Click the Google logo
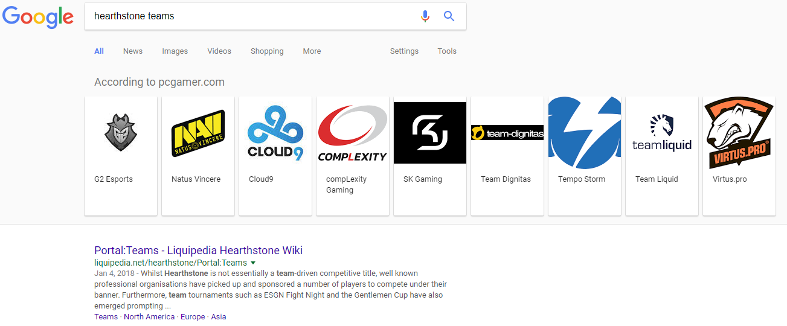787x326 pixels. tap(37, 17)
